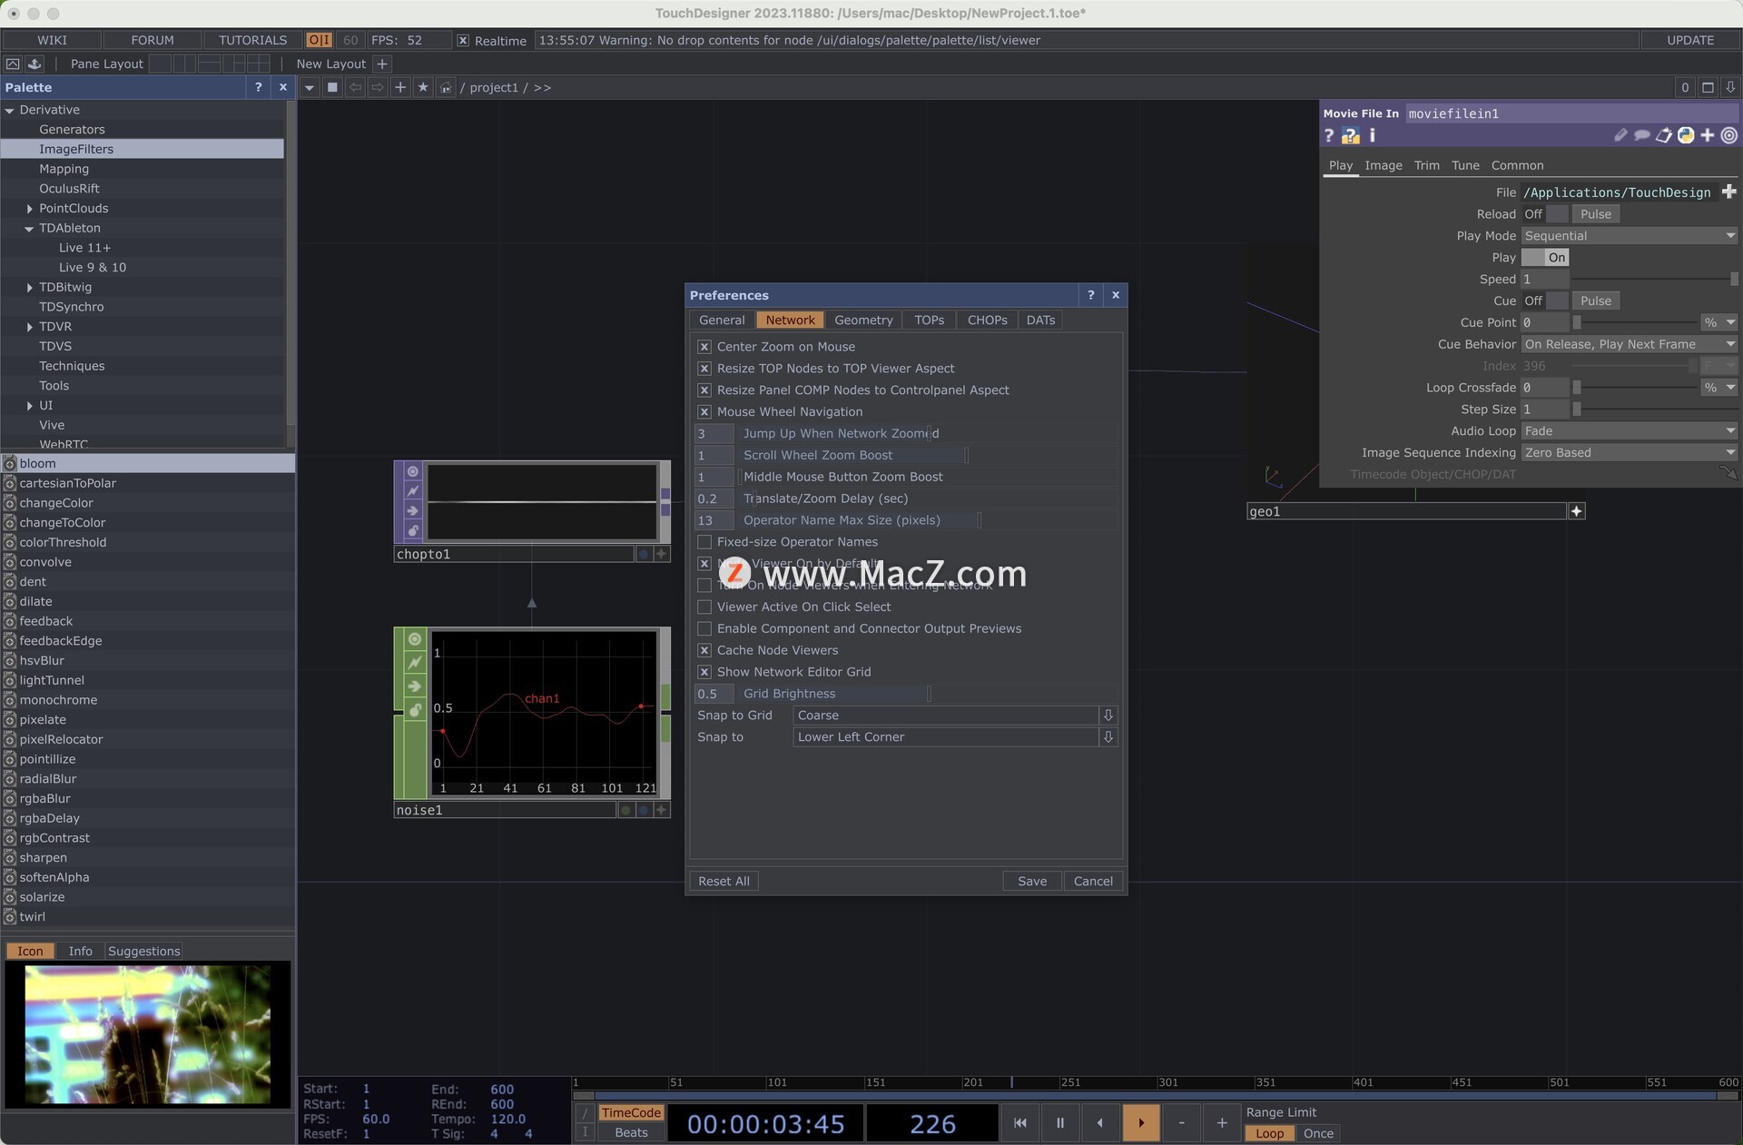Uncheck Resize TOP Nodes to TOP Viewer Aspect
Image resolution: width=1743 pixels, height=1145 pixels.
point(704,369)
